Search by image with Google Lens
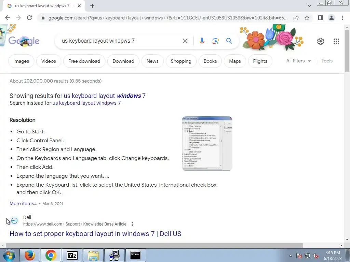This screenshot has height=262, width=350. pyautogui.click(x=215, y=41)
